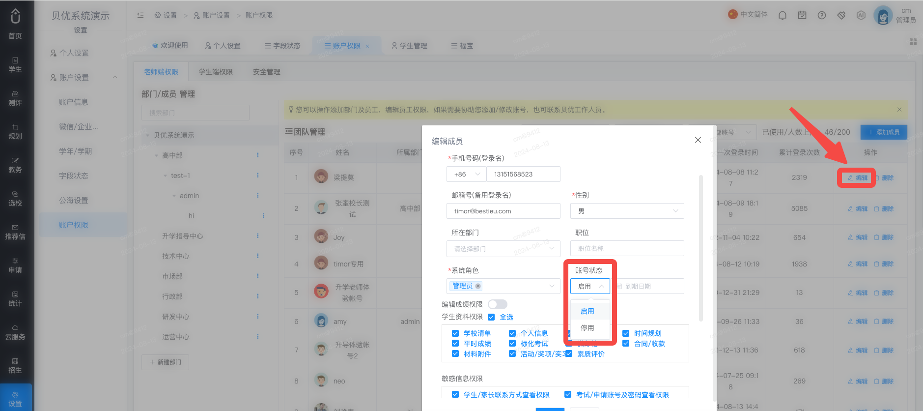Open the 统计 sidebar icon
Image resolution: width=923 pixels, height=411 pixels.
(15, 299)
